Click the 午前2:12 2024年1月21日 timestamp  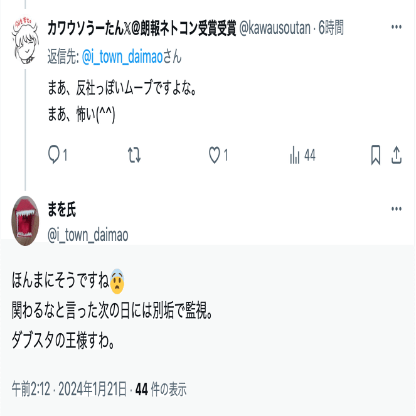point(69,389)
